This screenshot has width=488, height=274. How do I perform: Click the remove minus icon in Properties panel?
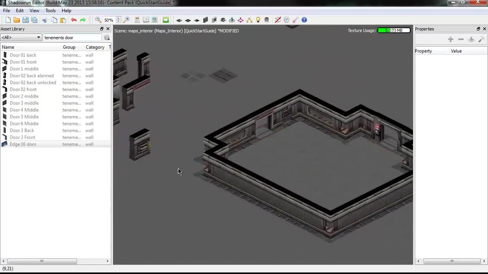tap(461, 39)
